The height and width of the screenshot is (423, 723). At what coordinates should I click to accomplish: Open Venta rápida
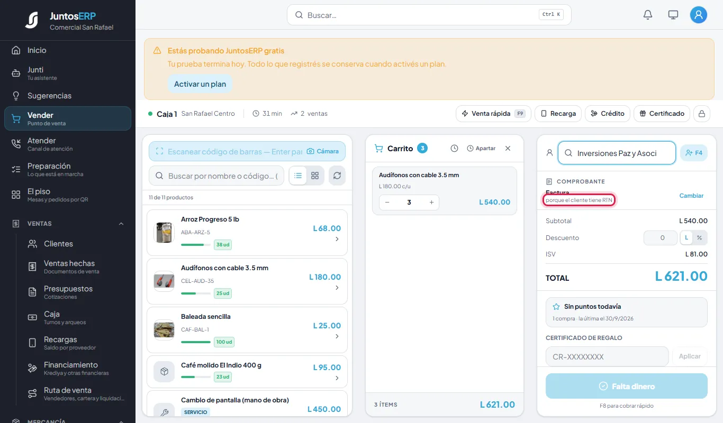[x=493, y=114]
